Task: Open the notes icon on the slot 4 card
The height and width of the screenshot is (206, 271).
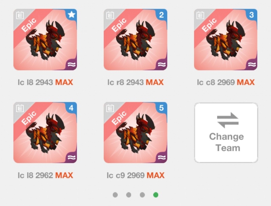Action: [20, 108]
